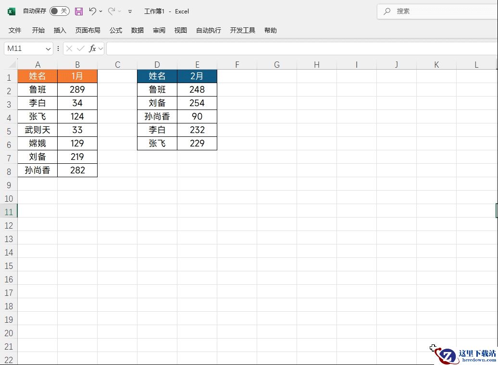This screenshot has height=365, width=498.
Task: Click the formula bar confirm checkmark icon
Action: 81,49
